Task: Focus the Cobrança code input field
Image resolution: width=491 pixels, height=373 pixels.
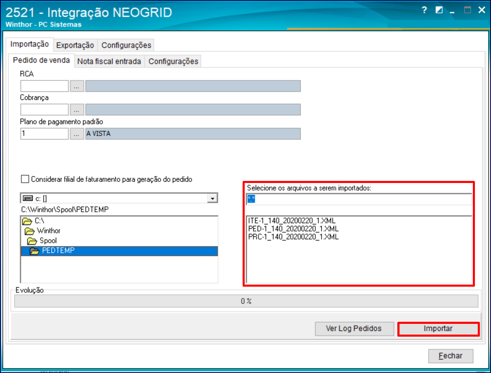Action: tap(45, 110)
